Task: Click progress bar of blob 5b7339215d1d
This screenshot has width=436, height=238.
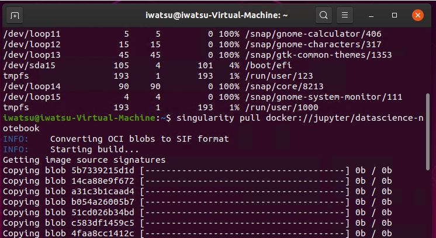Action: (245, 170)
